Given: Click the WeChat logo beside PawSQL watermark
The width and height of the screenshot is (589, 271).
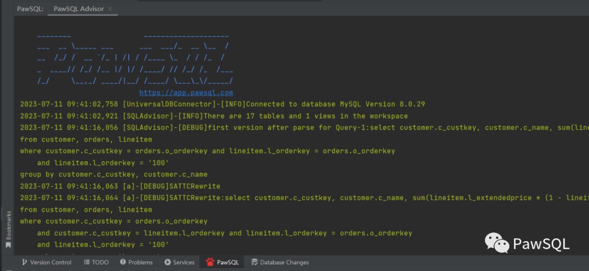Looking at the screenshot, I should coord(497,242).
